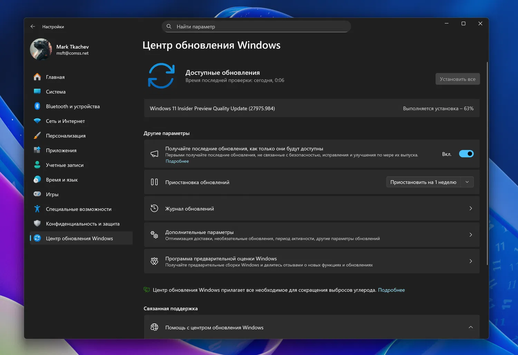Image resolution: width=518 pixels, height=355 pixels.
Task: Go to Персонализация settings
Action: click(66, 136)
